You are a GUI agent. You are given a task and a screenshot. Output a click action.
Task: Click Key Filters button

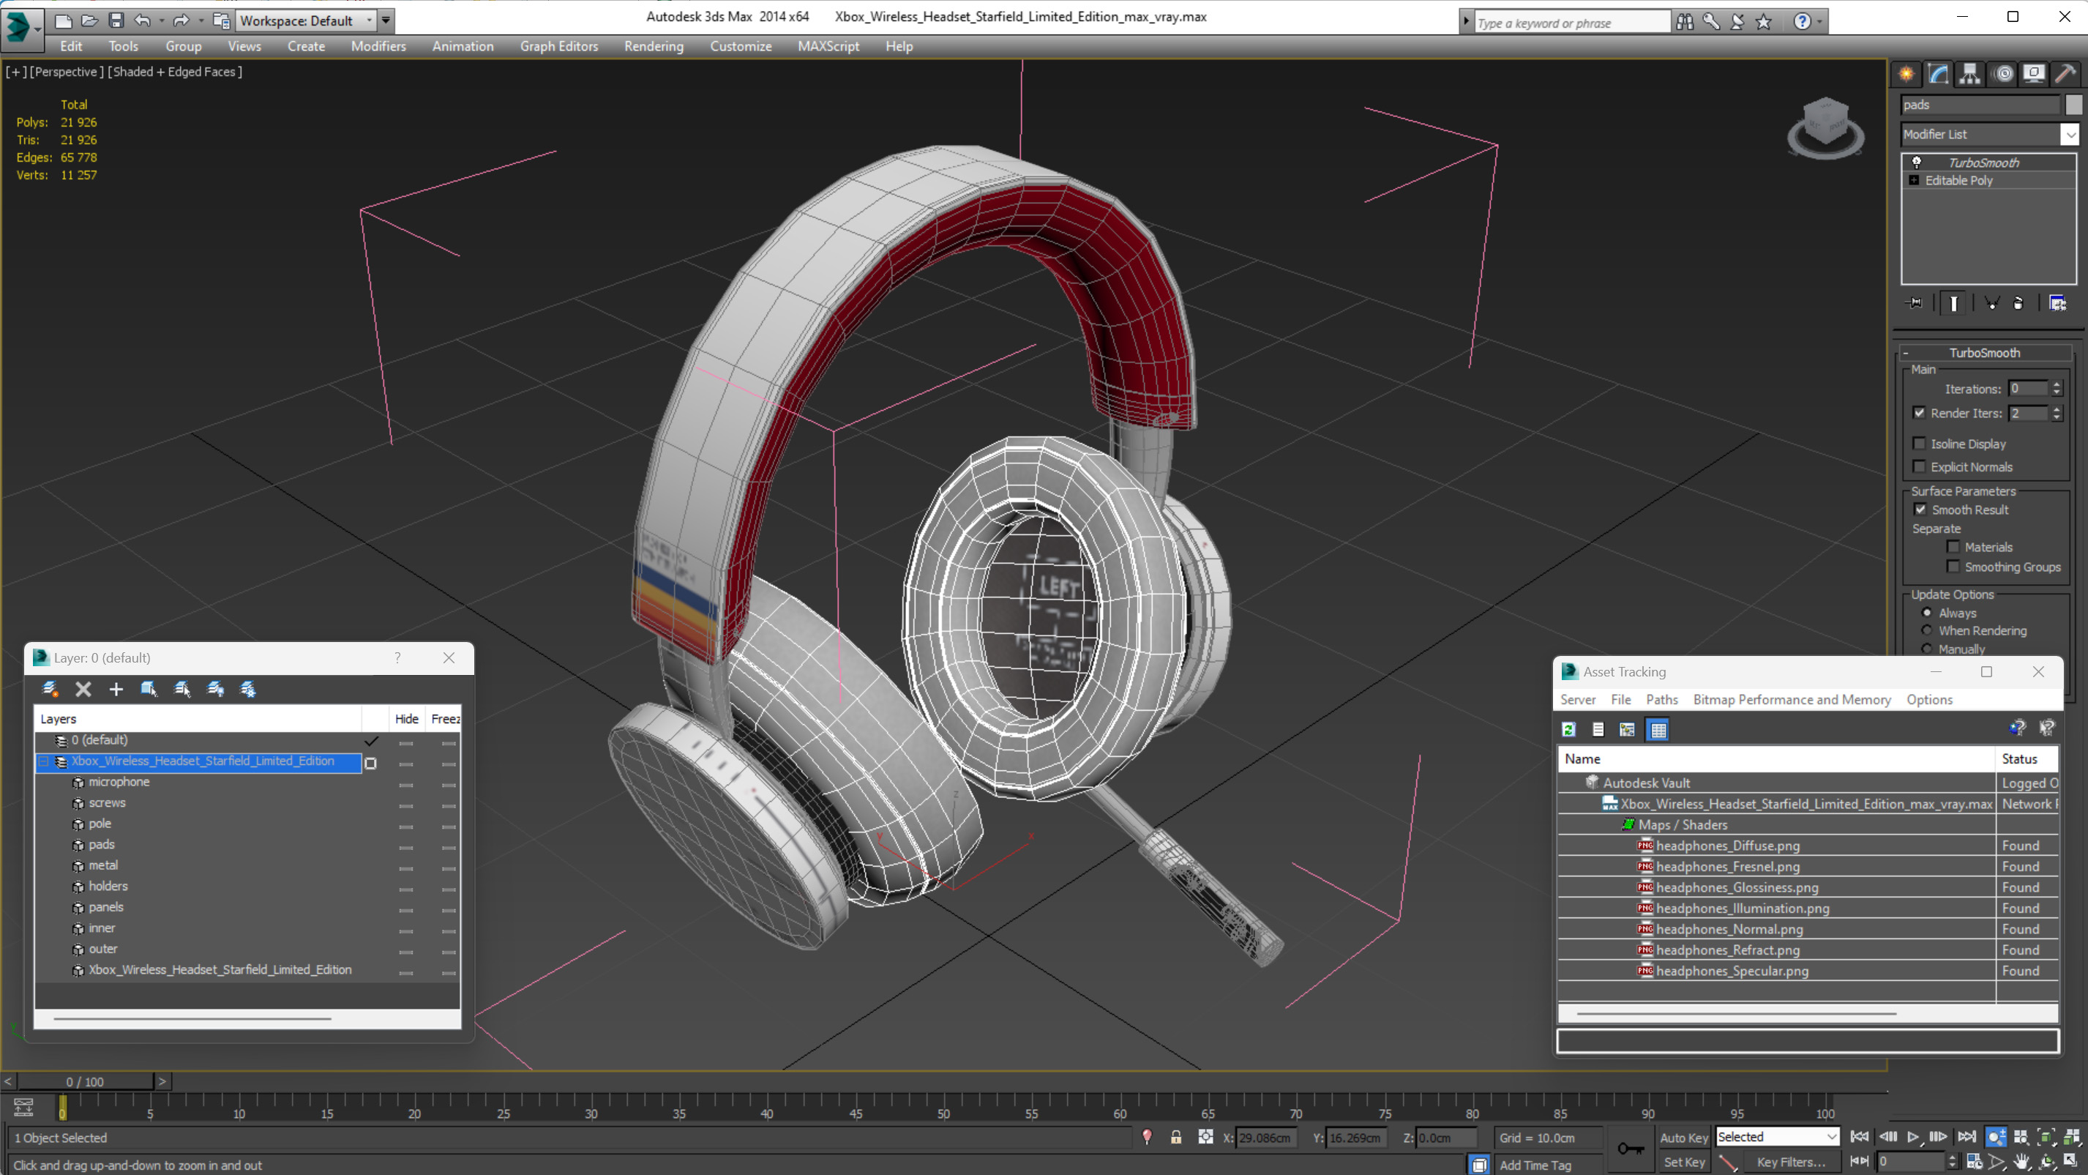tap(1791, 1162)
